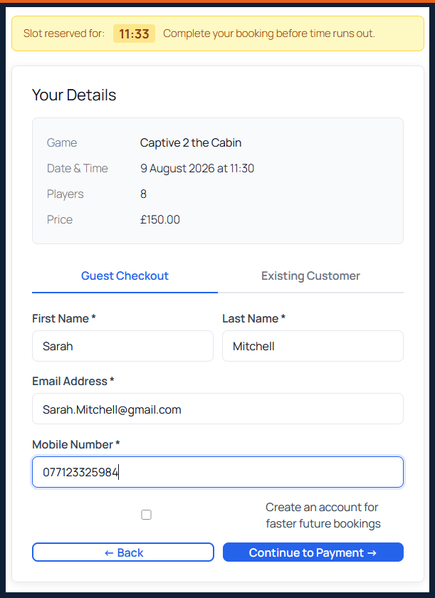
Task: Click the 11:33 countdown timer badge
Action: click(134, 33)
